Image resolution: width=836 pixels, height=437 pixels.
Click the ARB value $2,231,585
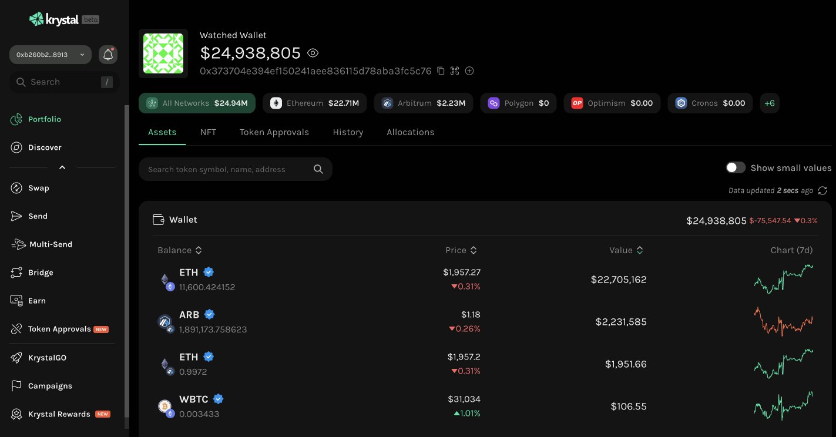click(621, 322)
